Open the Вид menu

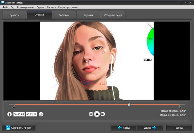pyautogui.click(x=12, y=7)
